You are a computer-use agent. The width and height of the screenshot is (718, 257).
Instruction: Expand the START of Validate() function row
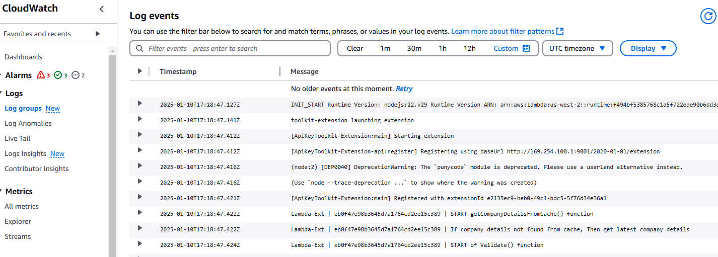[140, 244]
